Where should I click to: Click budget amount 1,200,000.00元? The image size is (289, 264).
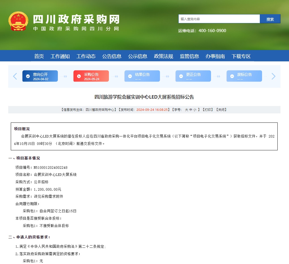coord(48,189)
